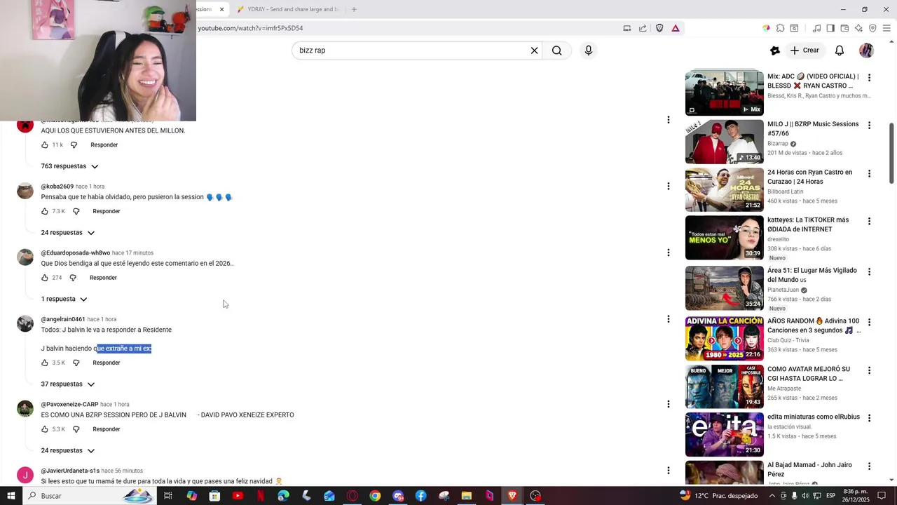Viewport: 897px width, 505px height.
Task: Open Task View on the taskbar
Action: tap(168, 496)
